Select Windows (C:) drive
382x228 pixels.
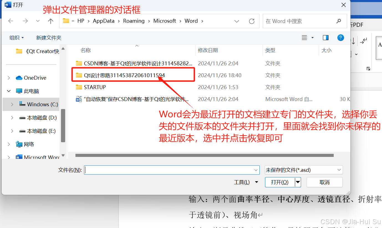(x=39, y=104)
